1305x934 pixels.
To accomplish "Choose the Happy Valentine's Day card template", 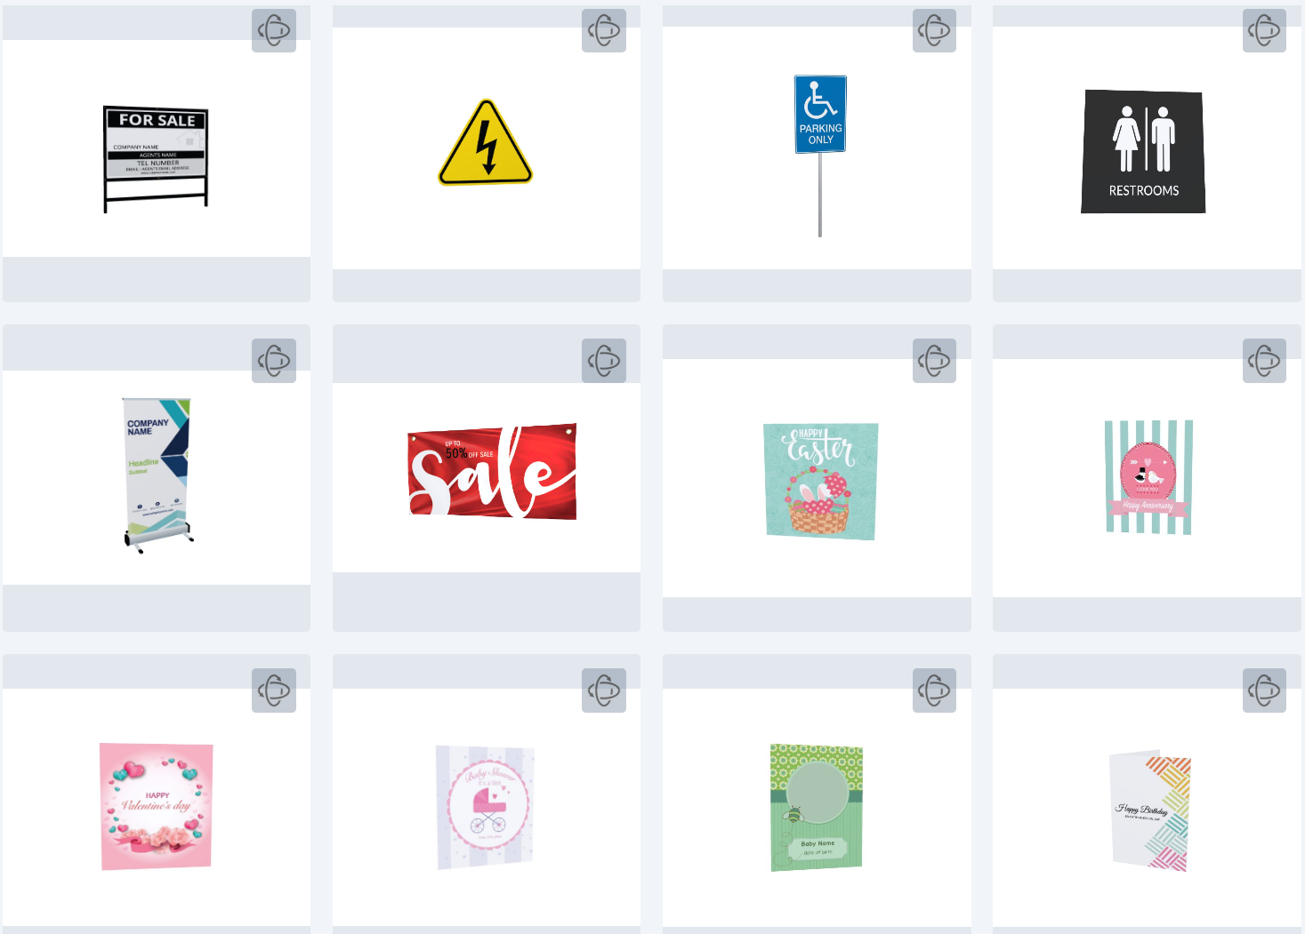I will 156,806.
